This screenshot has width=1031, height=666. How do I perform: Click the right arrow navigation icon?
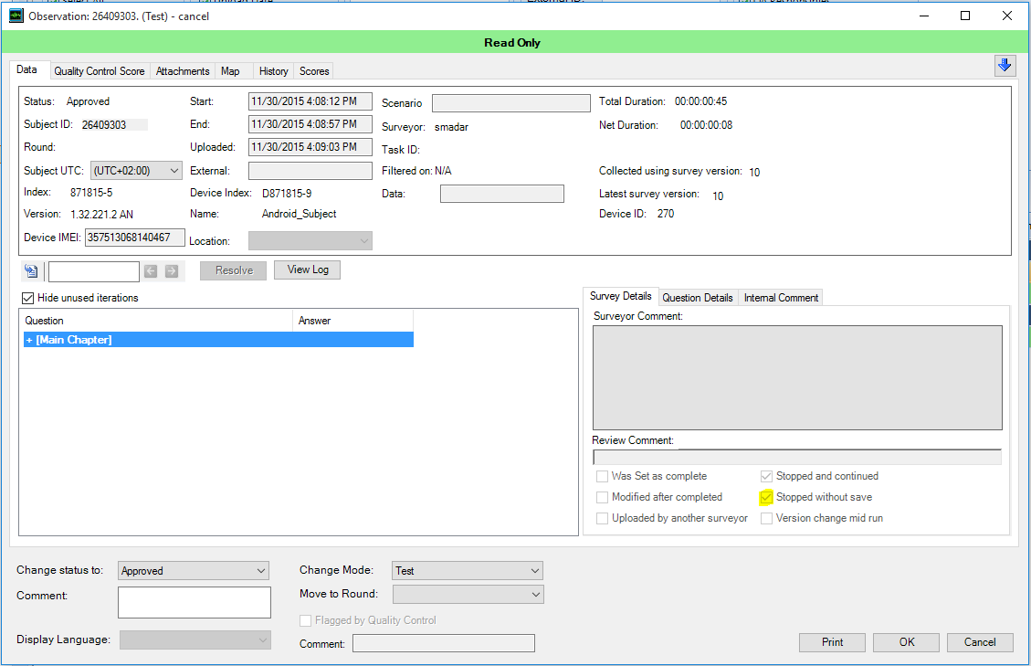(x=172, y=271)
